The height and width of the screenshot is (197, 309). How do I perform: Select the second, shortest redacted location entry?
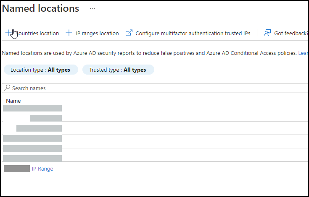tap(46, 118)
